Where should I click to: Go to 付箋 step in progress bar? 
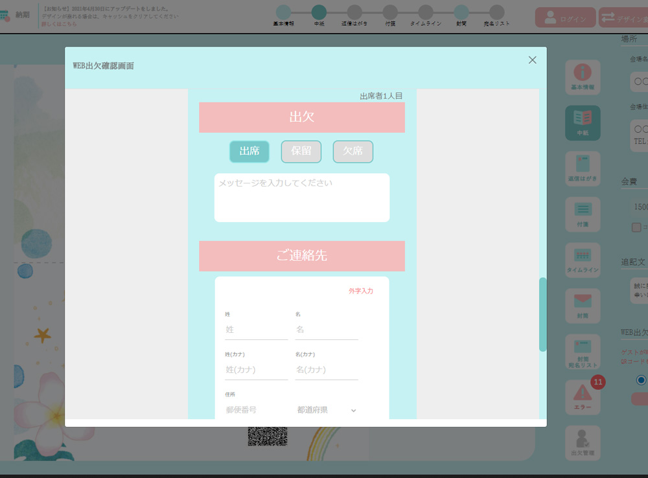390,12
